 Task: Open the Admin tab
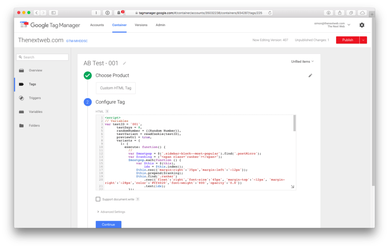[160, 25]
